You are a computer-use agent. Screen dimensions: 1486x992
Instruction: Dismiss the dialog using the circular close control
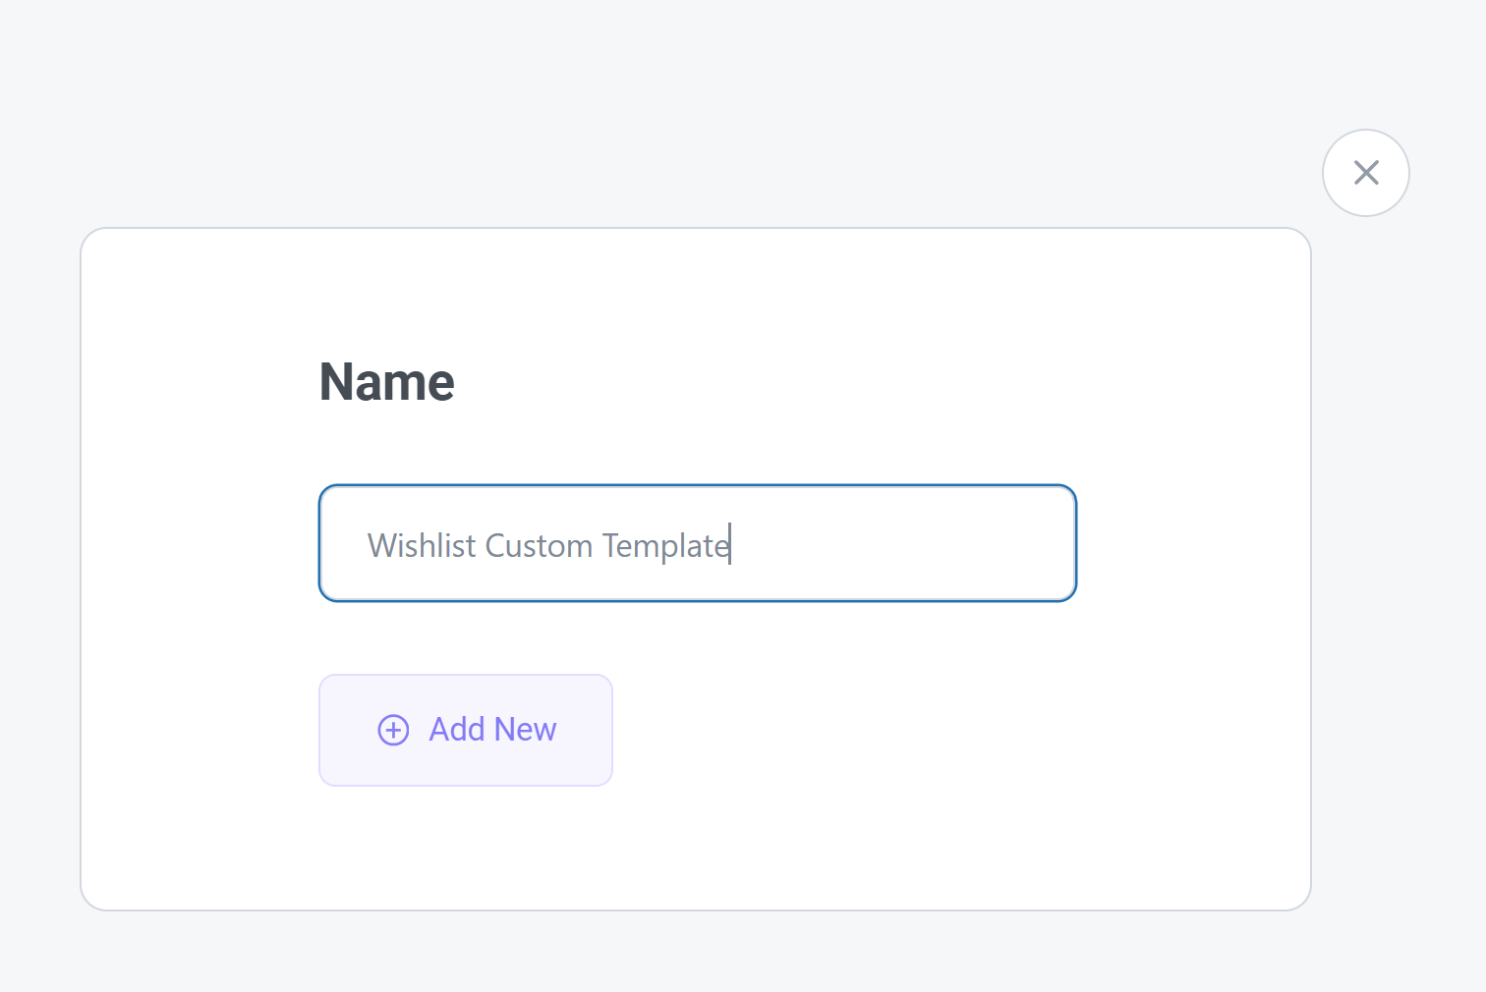1365,172
